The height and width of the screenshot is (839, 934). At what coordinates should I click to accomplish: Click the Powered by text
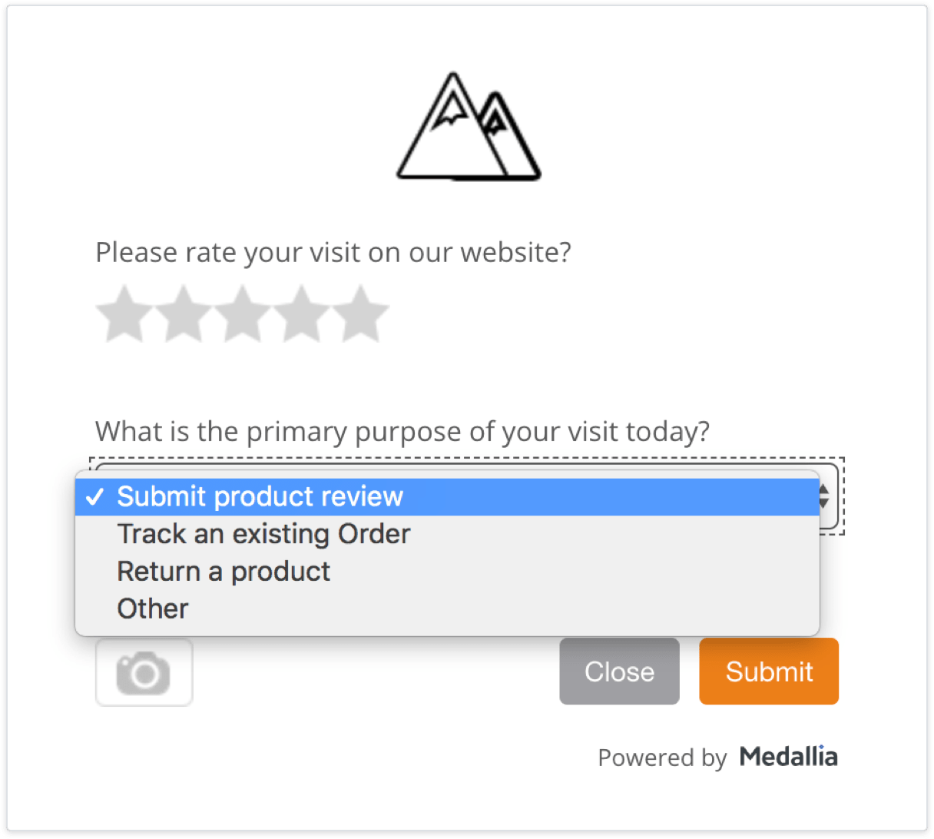pos(662,758)
